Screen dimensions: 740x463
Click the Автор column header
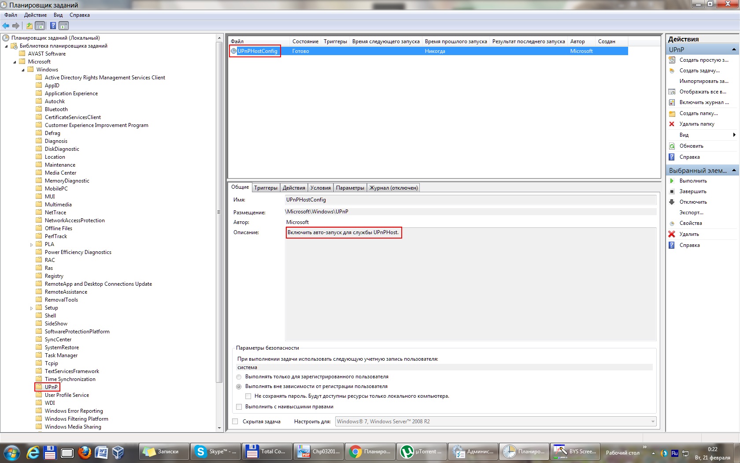tap(581, 41)
